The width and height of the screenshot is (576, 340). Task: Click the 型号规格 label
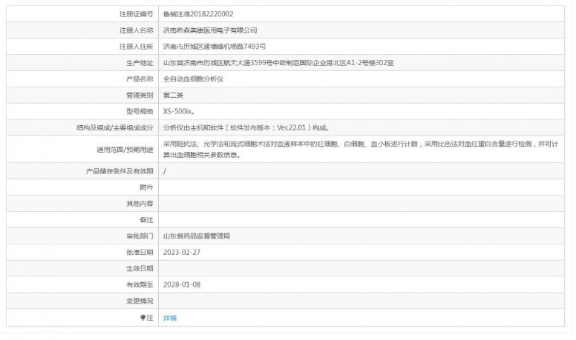pyautogui.click(x=140, y=112)
